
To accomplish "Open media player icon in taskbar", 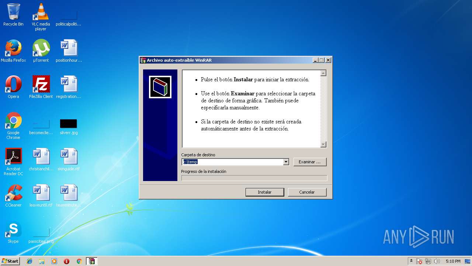I will [x=54, y=261].
